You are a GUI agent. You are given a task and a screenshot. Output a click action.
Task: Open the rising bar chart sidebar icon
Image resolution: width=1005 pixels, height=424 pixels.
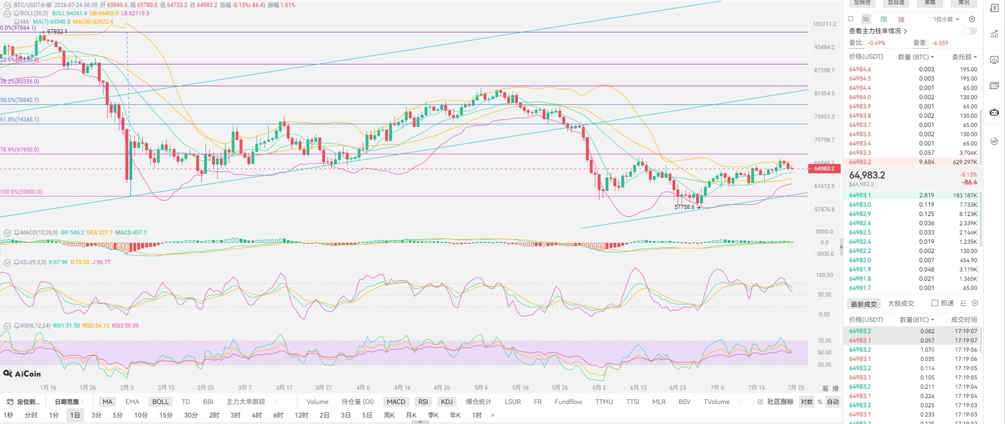(x=994, y=34)
